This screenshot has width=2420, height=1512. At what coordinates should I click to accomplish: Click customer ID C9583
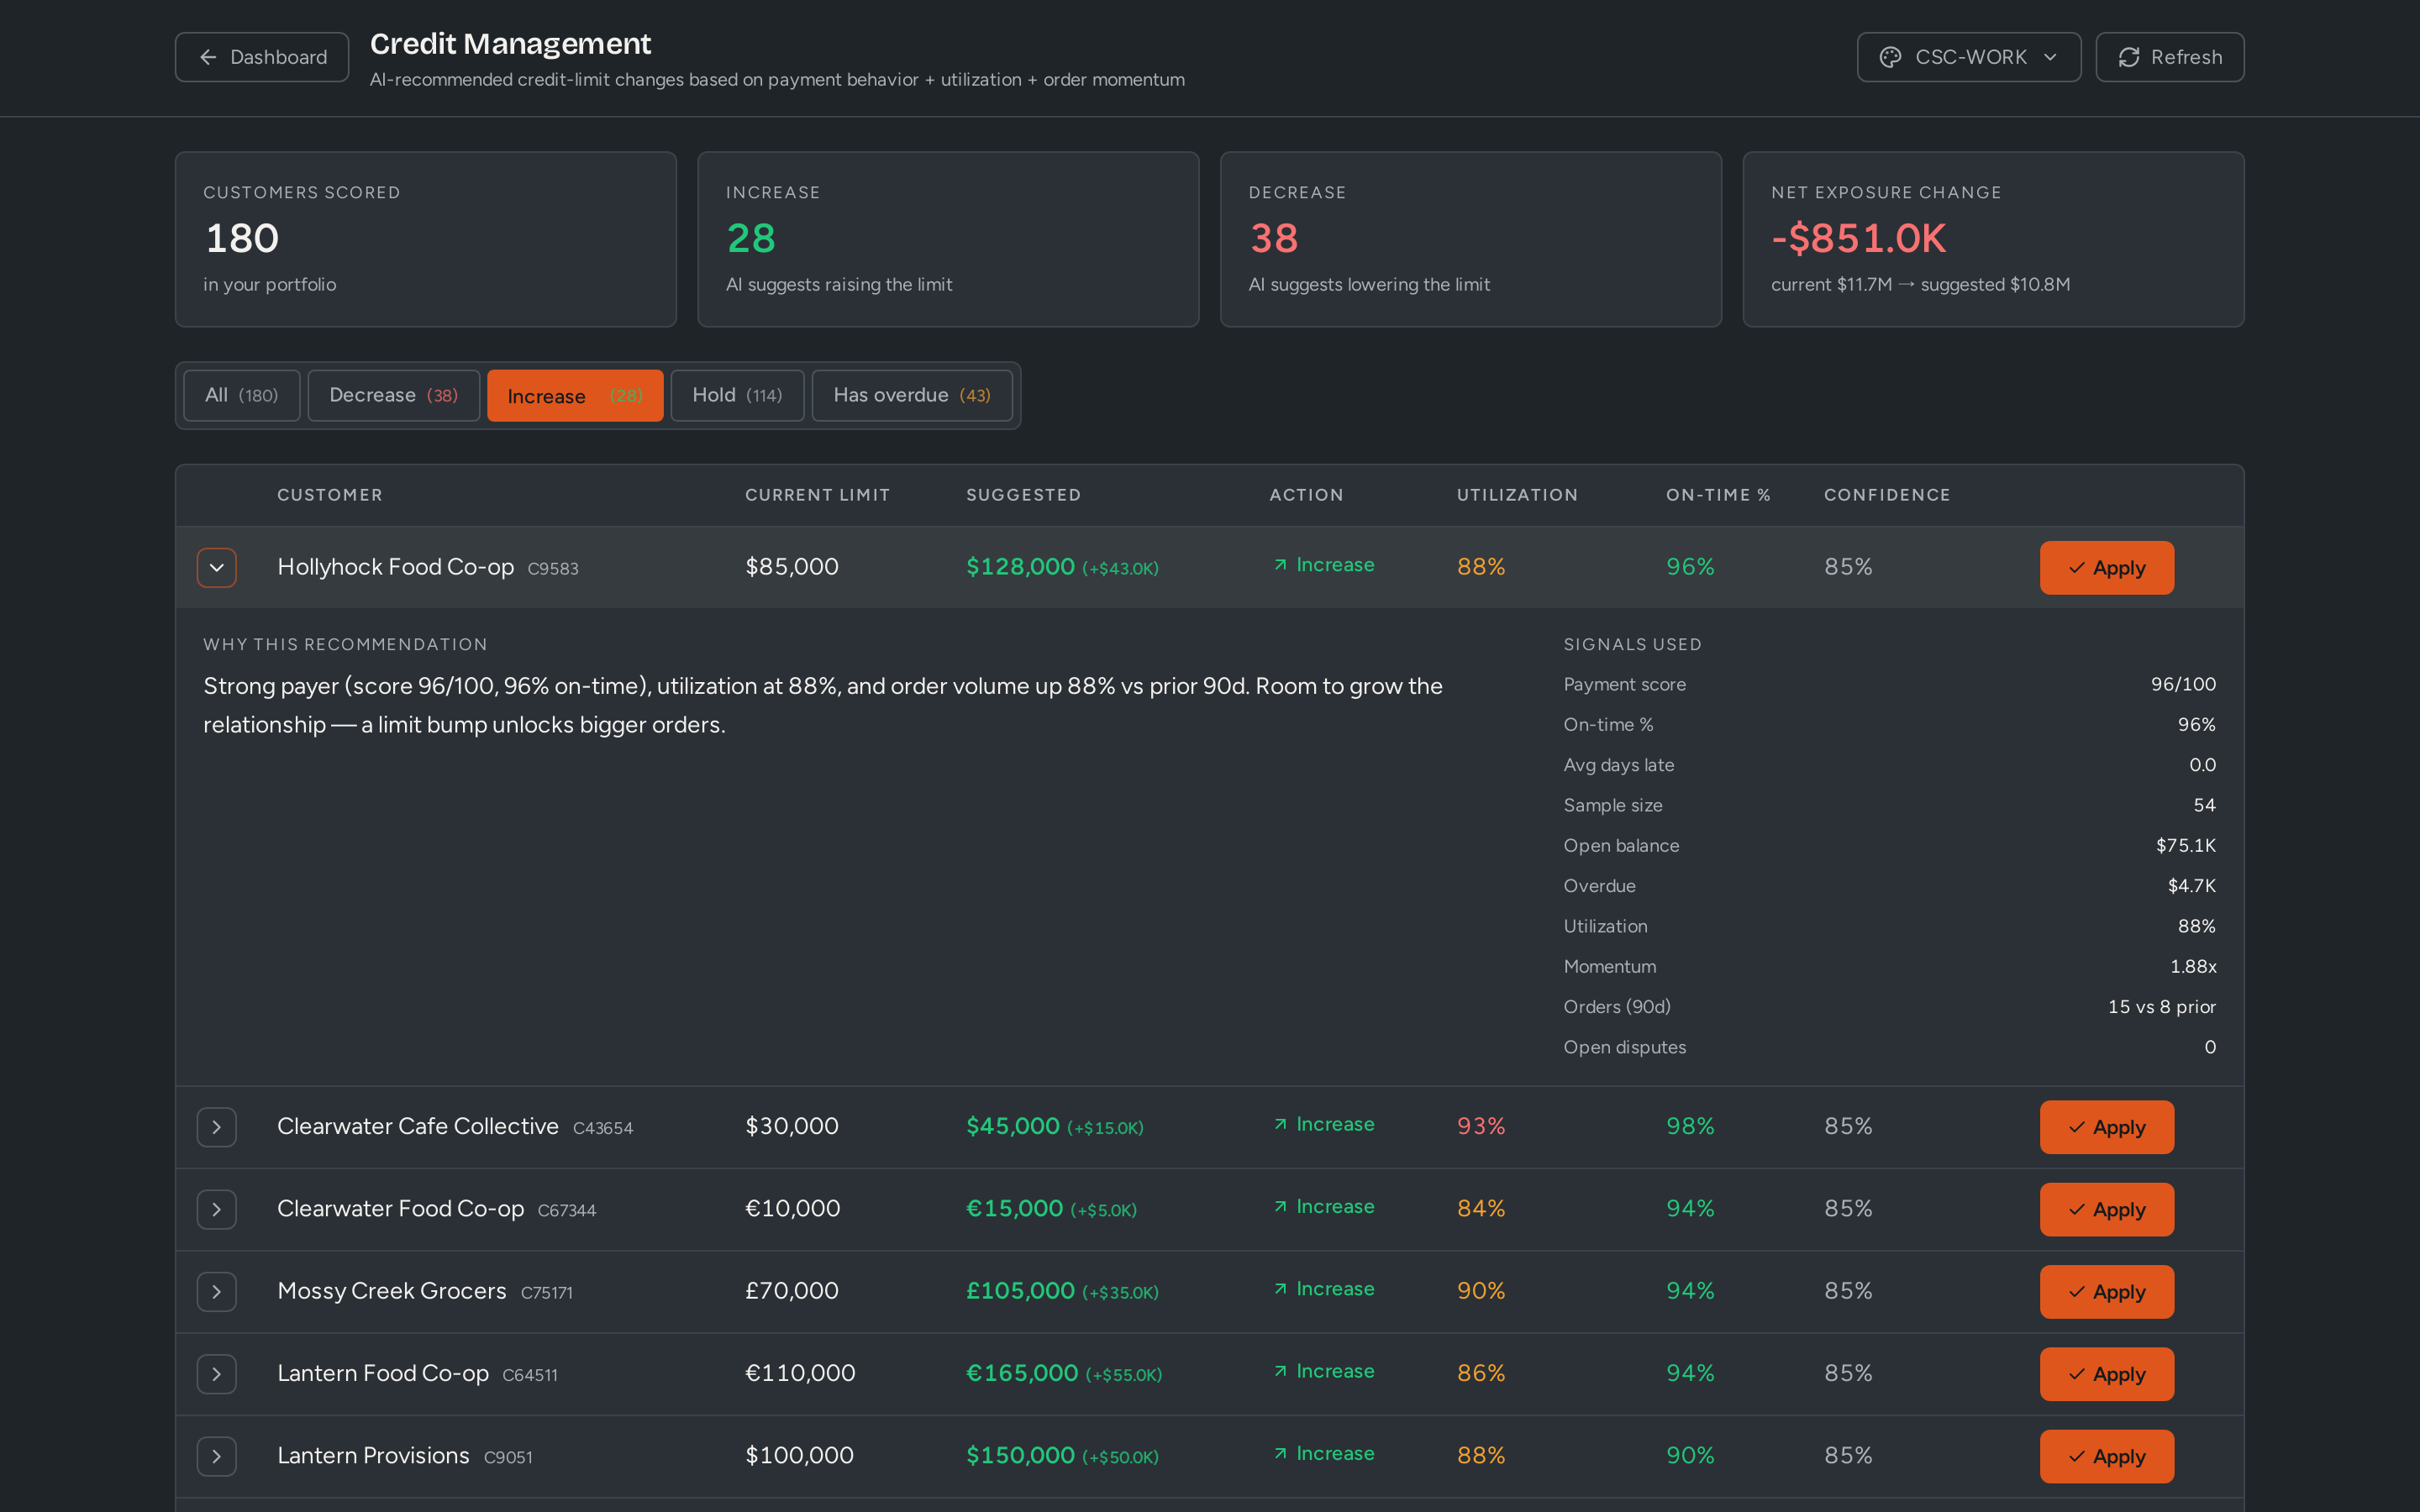[x=553, y=569]
